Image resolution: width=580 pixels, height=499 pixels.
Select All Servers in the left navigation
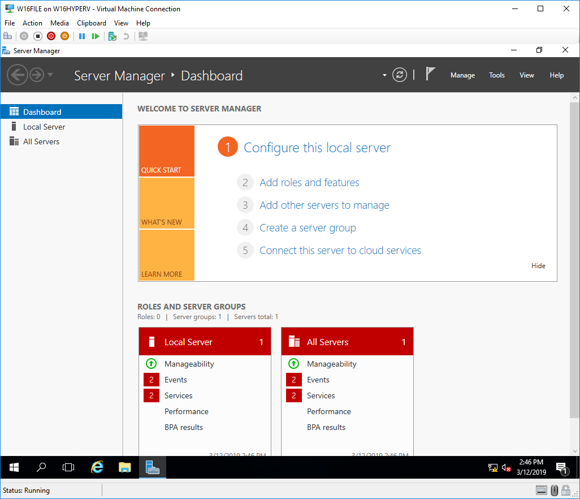[62, 141]
